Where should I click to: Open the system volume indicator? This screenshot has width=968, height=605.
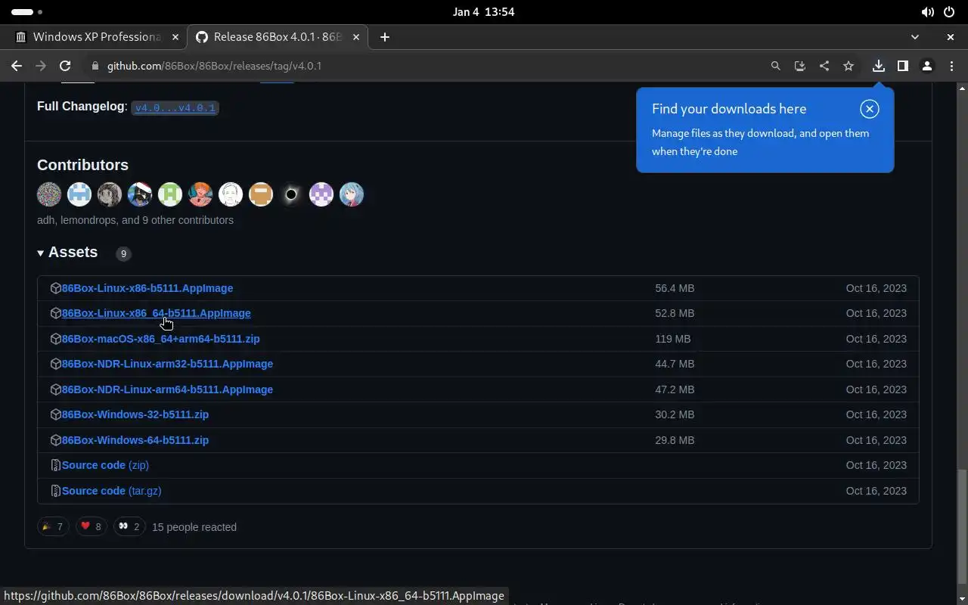927,12
